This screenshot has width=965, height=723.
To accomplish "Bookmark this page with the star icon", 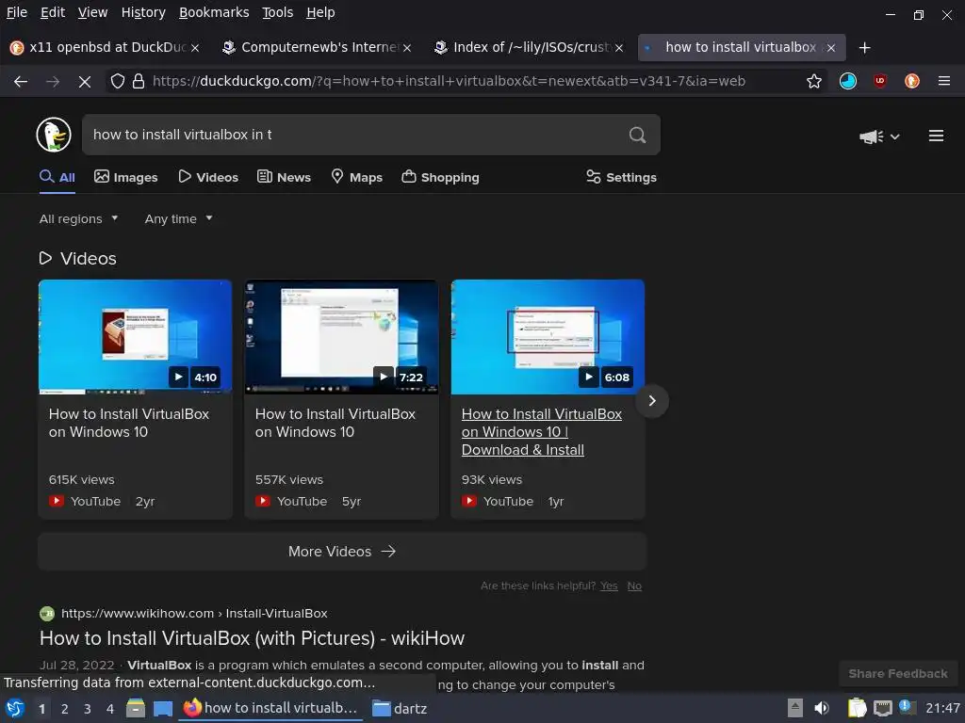I will coord(813,81).
